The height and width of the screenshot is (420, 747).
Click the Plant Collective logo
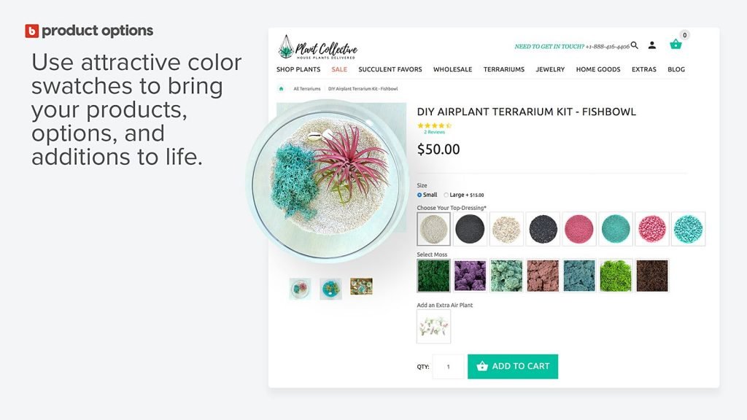pyautogui.click(x=317, y=48)
